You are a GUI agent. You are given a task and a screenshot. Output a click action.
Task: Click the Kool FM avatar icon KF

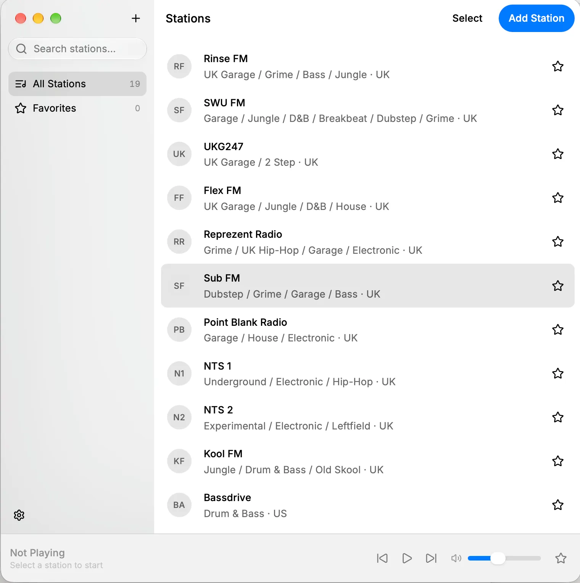(179, 461)
